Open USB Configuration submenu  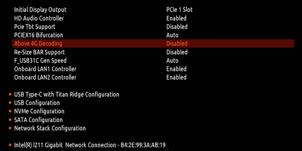pos(37,103)
